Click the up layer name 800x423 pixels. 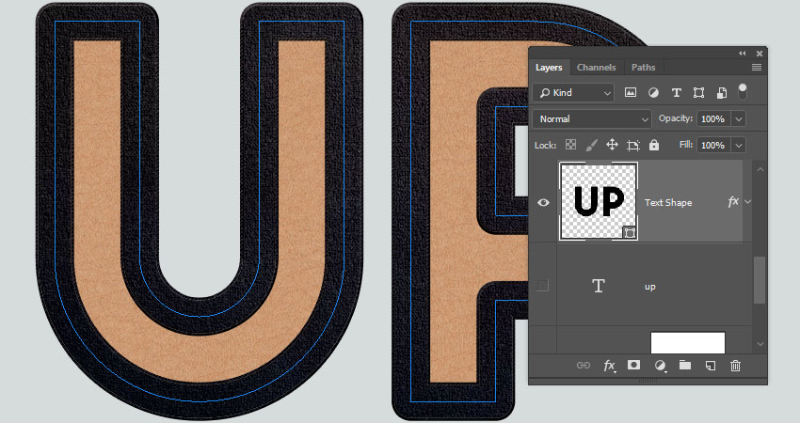pyautogui.click(x=650, y=287)
